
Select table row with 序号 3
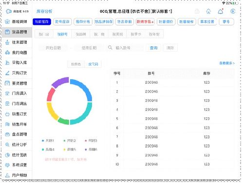[x=172, y=101]
